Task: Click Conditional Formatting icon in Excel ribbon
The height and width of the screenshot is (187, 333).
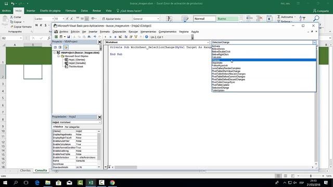Action: [x=169, y=19]
